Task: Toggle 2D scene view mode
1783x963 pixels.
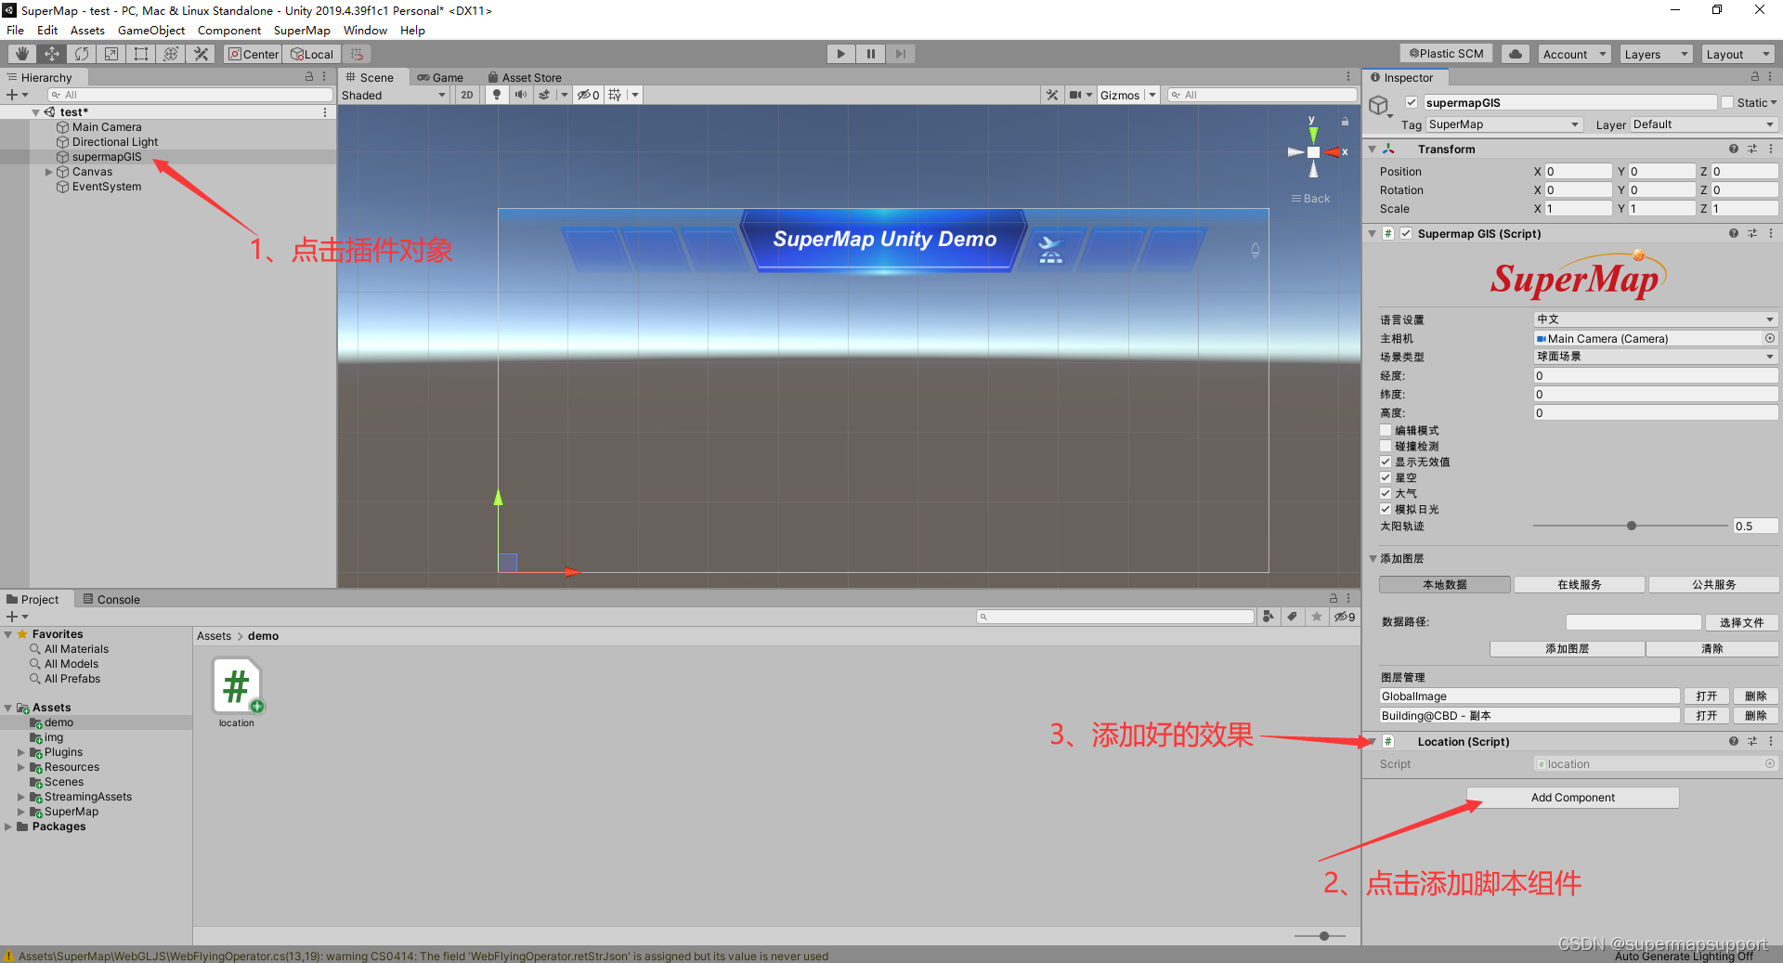Action: pos(467,95)
